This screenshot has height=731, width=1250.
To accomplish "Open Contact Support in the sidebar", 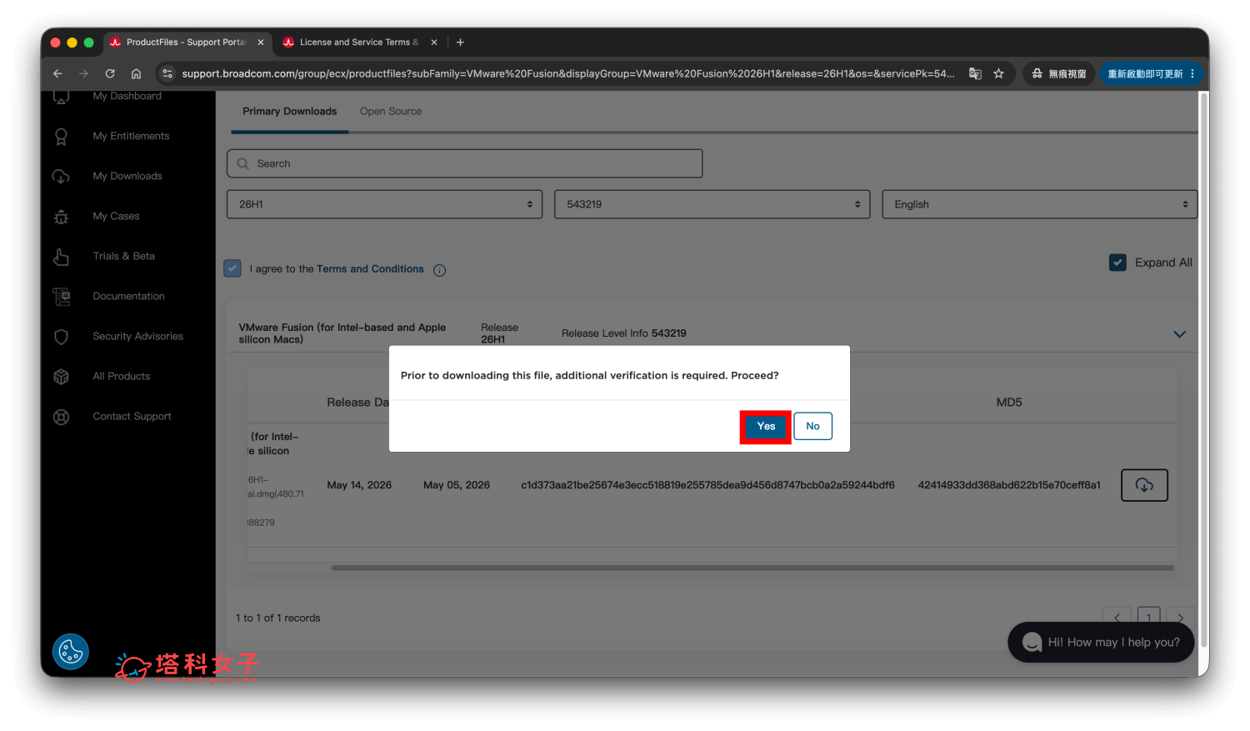I will tap(132, 416).
